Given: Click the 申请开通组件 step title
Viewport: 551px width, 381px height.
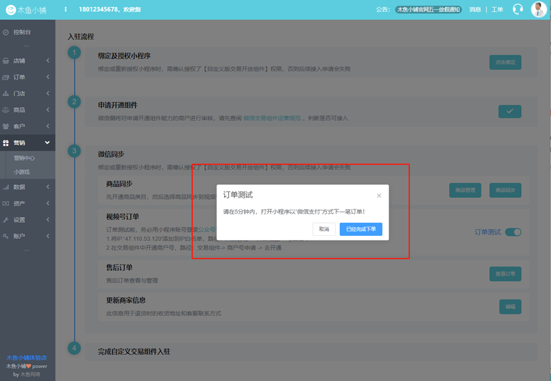Looking at the screenshot, I should pos(118,105).
